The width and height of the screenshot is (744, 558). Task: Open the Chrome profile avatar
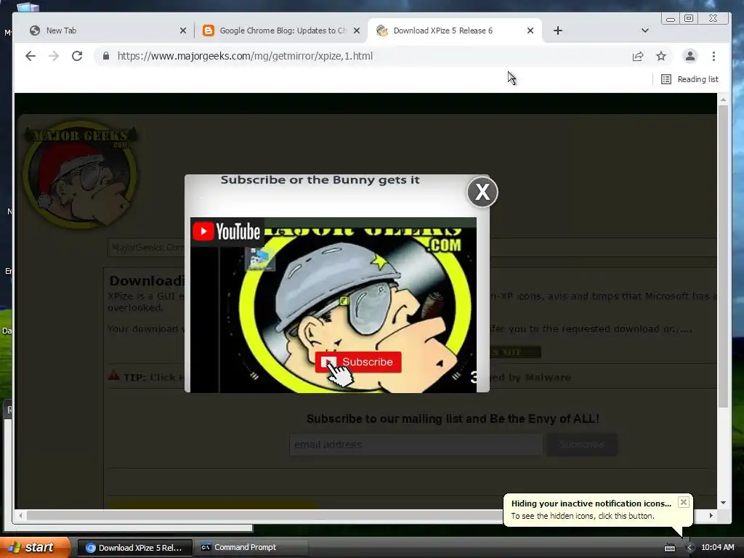coord(690,56)
